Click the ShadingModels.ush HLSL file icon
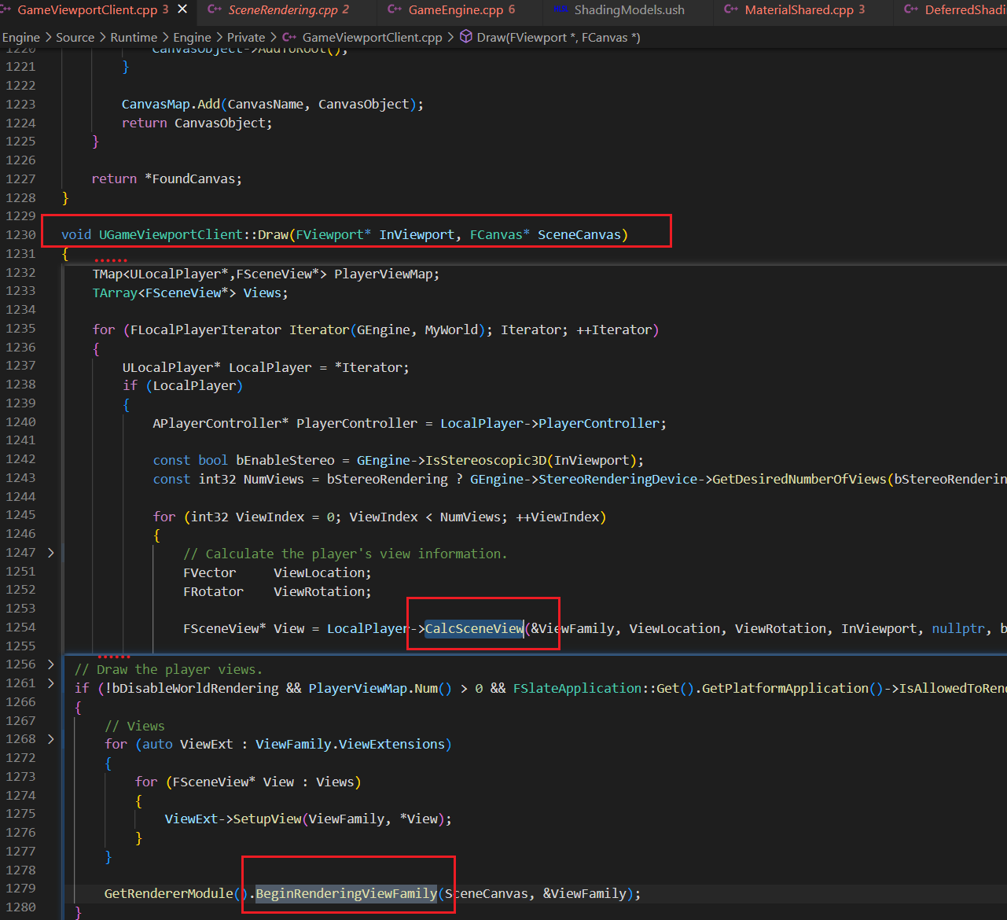 pos(561,9)
